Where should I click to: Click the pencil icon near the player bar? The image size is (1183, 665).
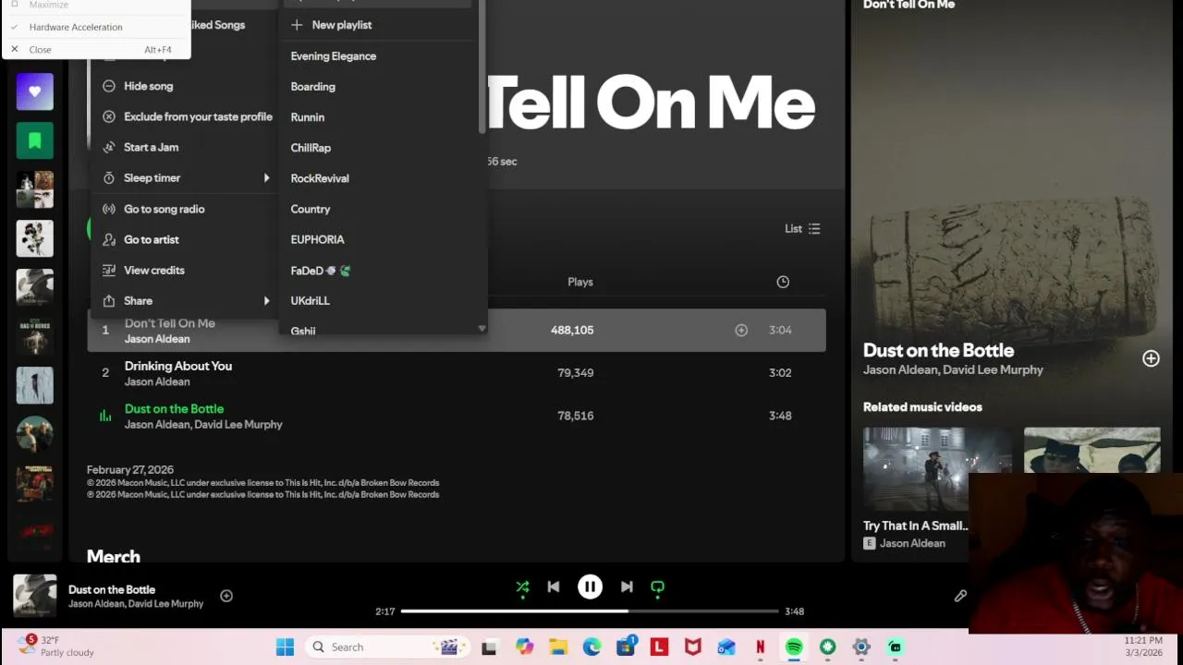960,596
